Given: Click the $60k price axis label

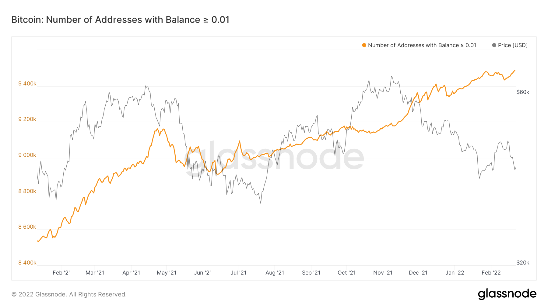Looking at the screenshot, I should click(523, 92).
